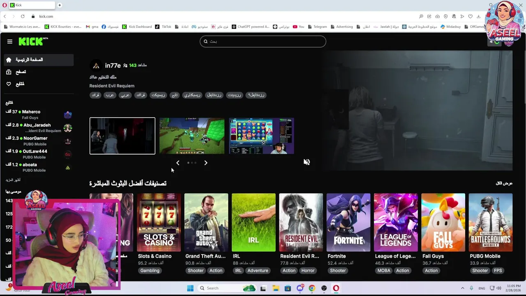
Task: Select the Kick browser tab
Action: coord(32,5)
